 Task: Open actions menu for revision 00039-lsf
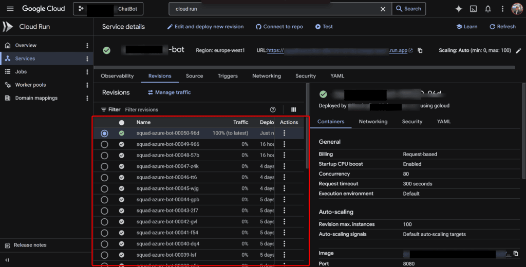coord(284,255)
